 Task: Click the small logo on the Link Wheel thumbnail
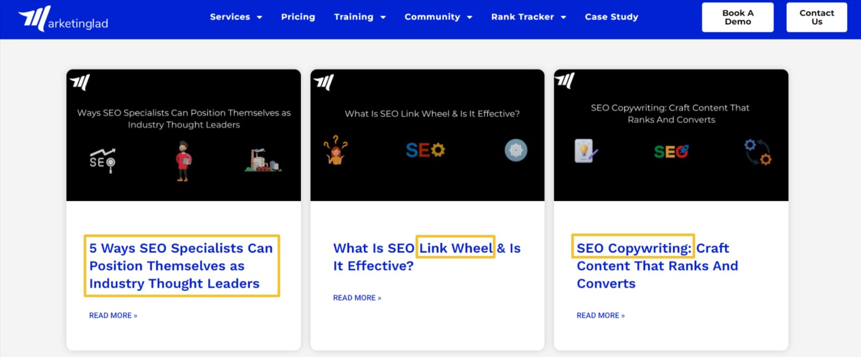click(x=324, y=82)
